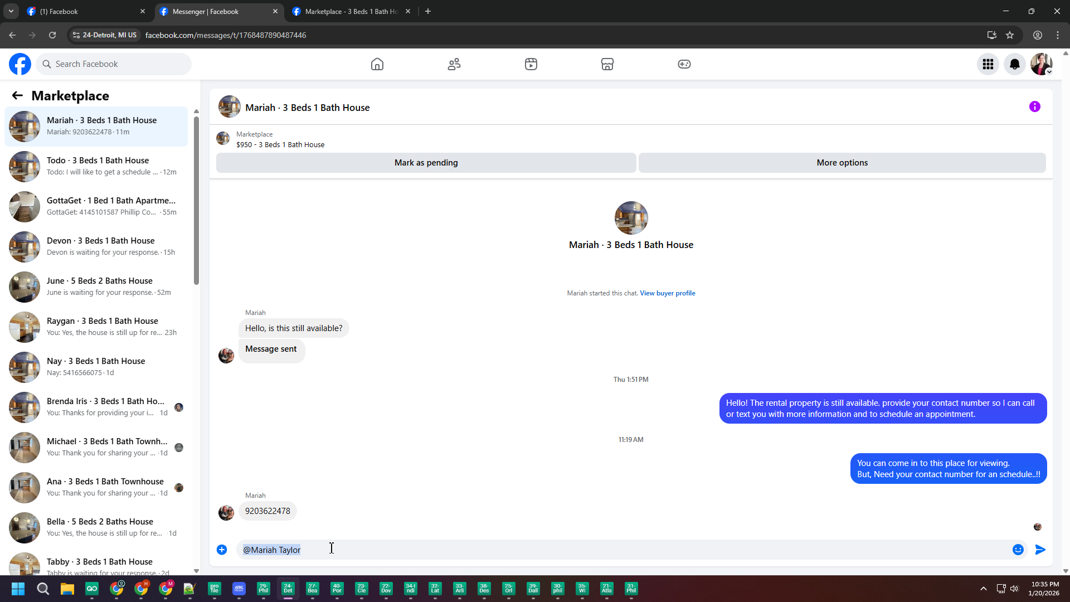This screenshot has height=602, width=1070.
Task: Open the Facebook home feed icon
Action: (x=377, y=64)
